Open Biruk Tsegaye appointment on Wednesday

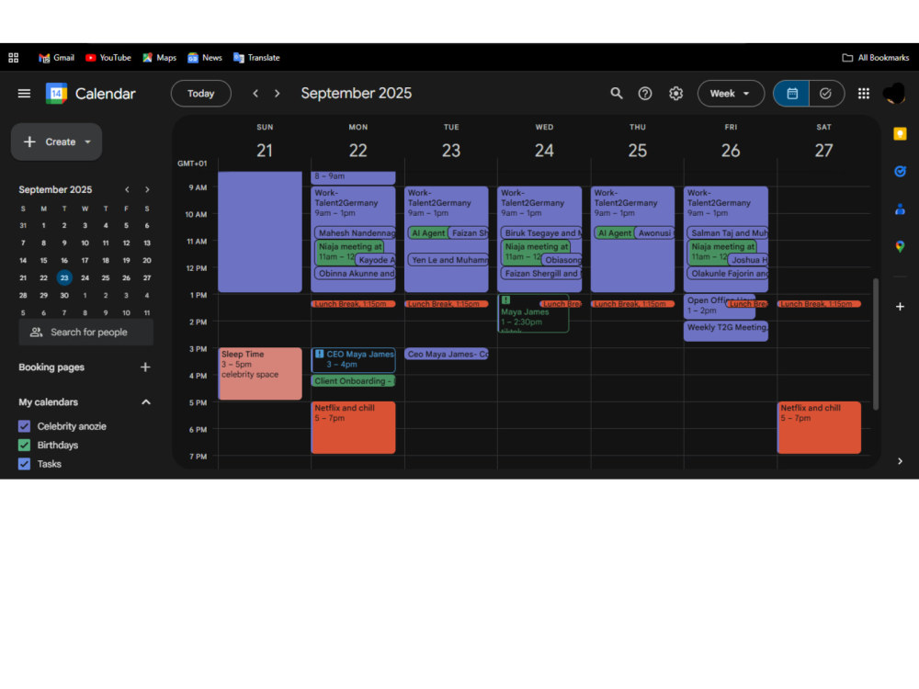pos(541,232)
